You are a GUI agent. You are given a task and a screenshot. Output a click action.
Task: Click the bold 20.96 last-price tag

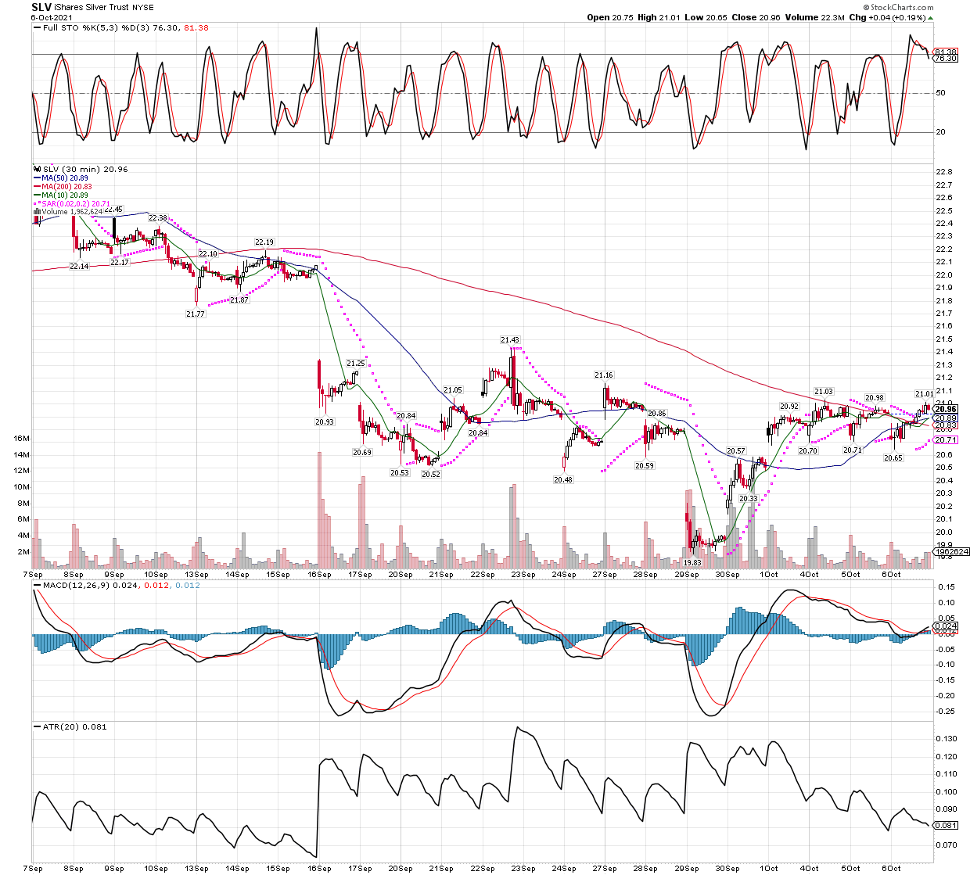point(947,410)
